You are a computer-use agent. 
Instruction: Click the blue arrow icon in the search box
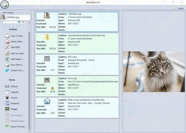[19, 22]
